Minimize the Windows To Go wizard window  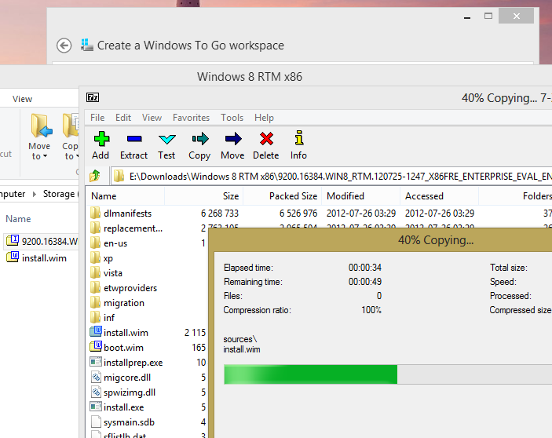click(x=467, y=16)
